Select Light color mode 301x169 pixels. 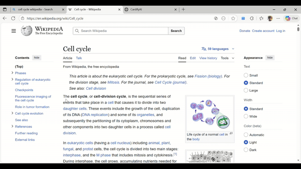(x=246, y=142)
